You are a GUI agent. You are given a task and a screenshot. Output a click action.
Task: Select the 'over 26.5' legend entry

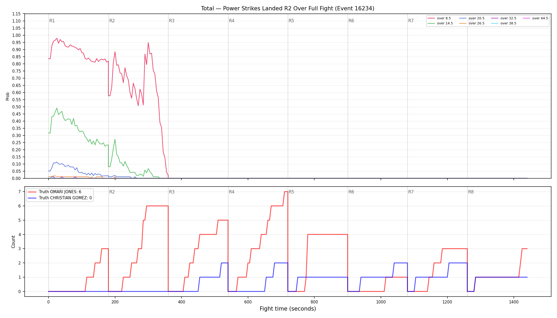tap(472, 23)
